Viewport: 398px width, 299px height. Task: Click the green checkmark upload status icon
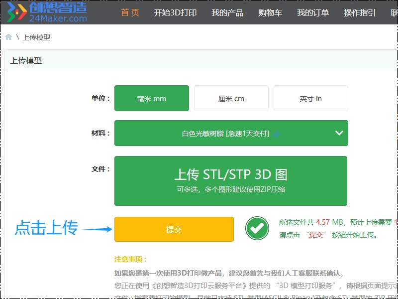(257, 229)
